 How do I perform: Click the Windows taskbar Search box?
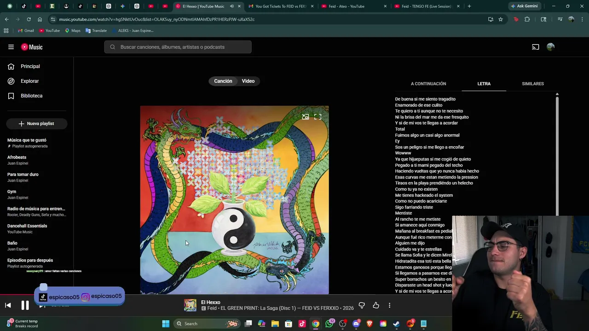click(208, 324)
